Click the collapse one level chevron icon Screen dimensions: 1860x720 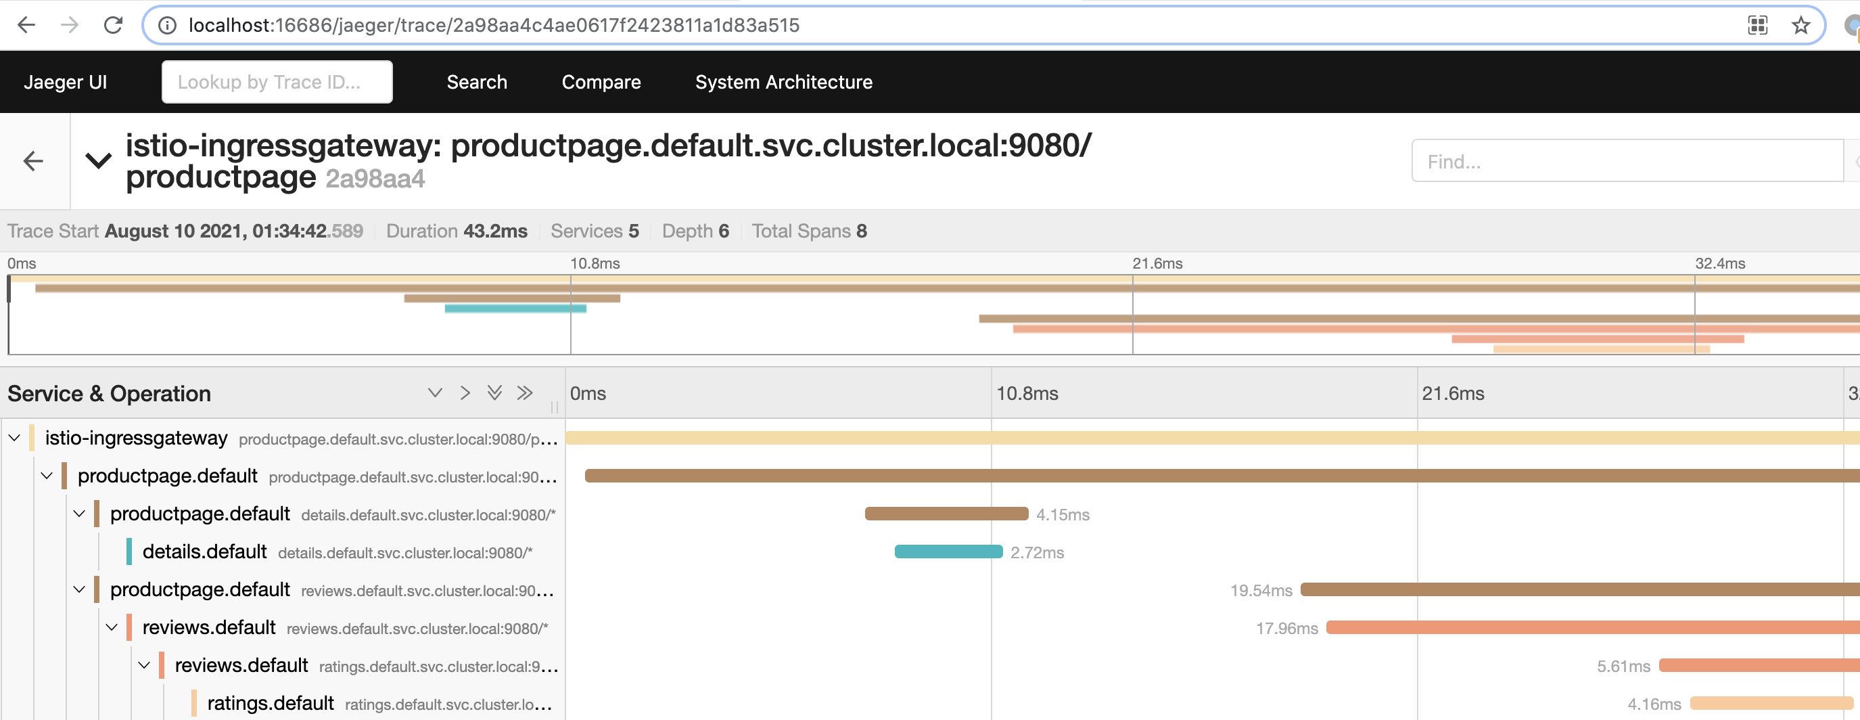point(465,393)
